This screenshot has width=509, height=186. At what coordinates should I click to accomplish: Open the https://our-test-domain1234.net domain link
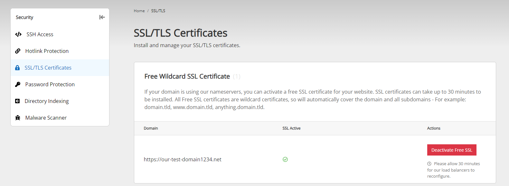click(x=183, y=159)
